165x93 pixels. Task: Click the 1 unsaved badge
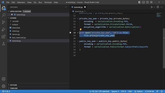tap(27, 11)
